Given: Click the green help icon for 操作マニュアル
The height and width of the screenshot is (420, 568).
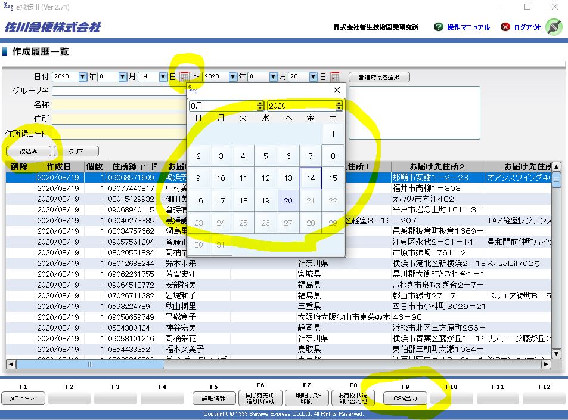Looking at the screenshot, I should pyautogui.click(x=439, y=27).
